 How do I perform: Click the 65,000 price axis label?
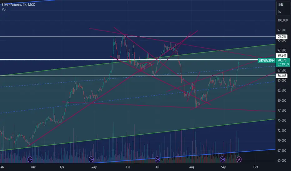pos(282,161)
